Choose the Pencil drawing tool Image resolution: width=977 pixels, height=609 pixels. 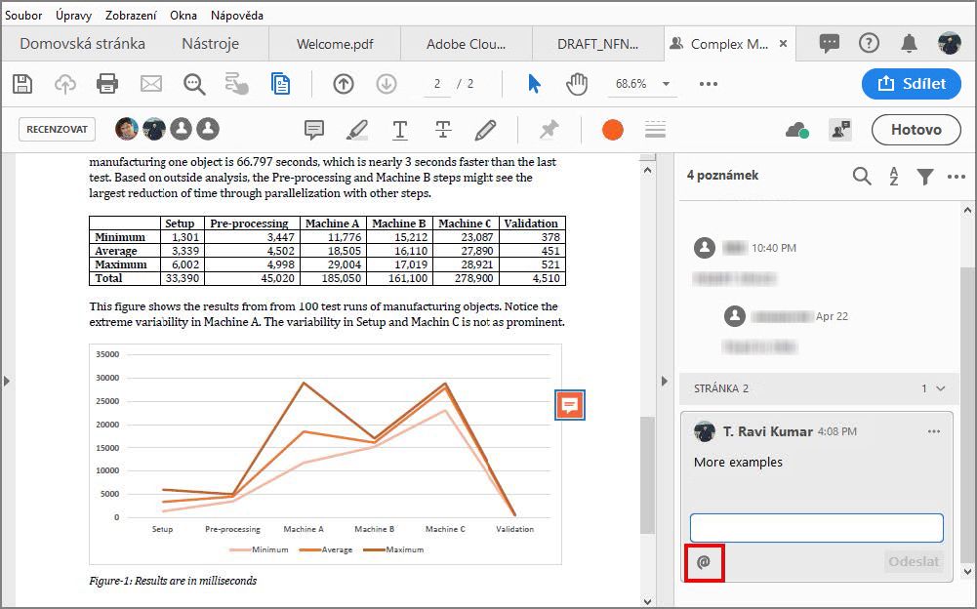click(485, 130)
